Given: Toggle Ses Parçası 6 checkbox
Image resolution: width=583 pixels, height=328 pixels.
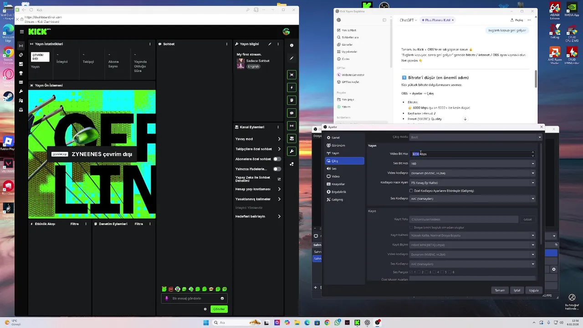Looking at the screenshot, I should [450, 272].
